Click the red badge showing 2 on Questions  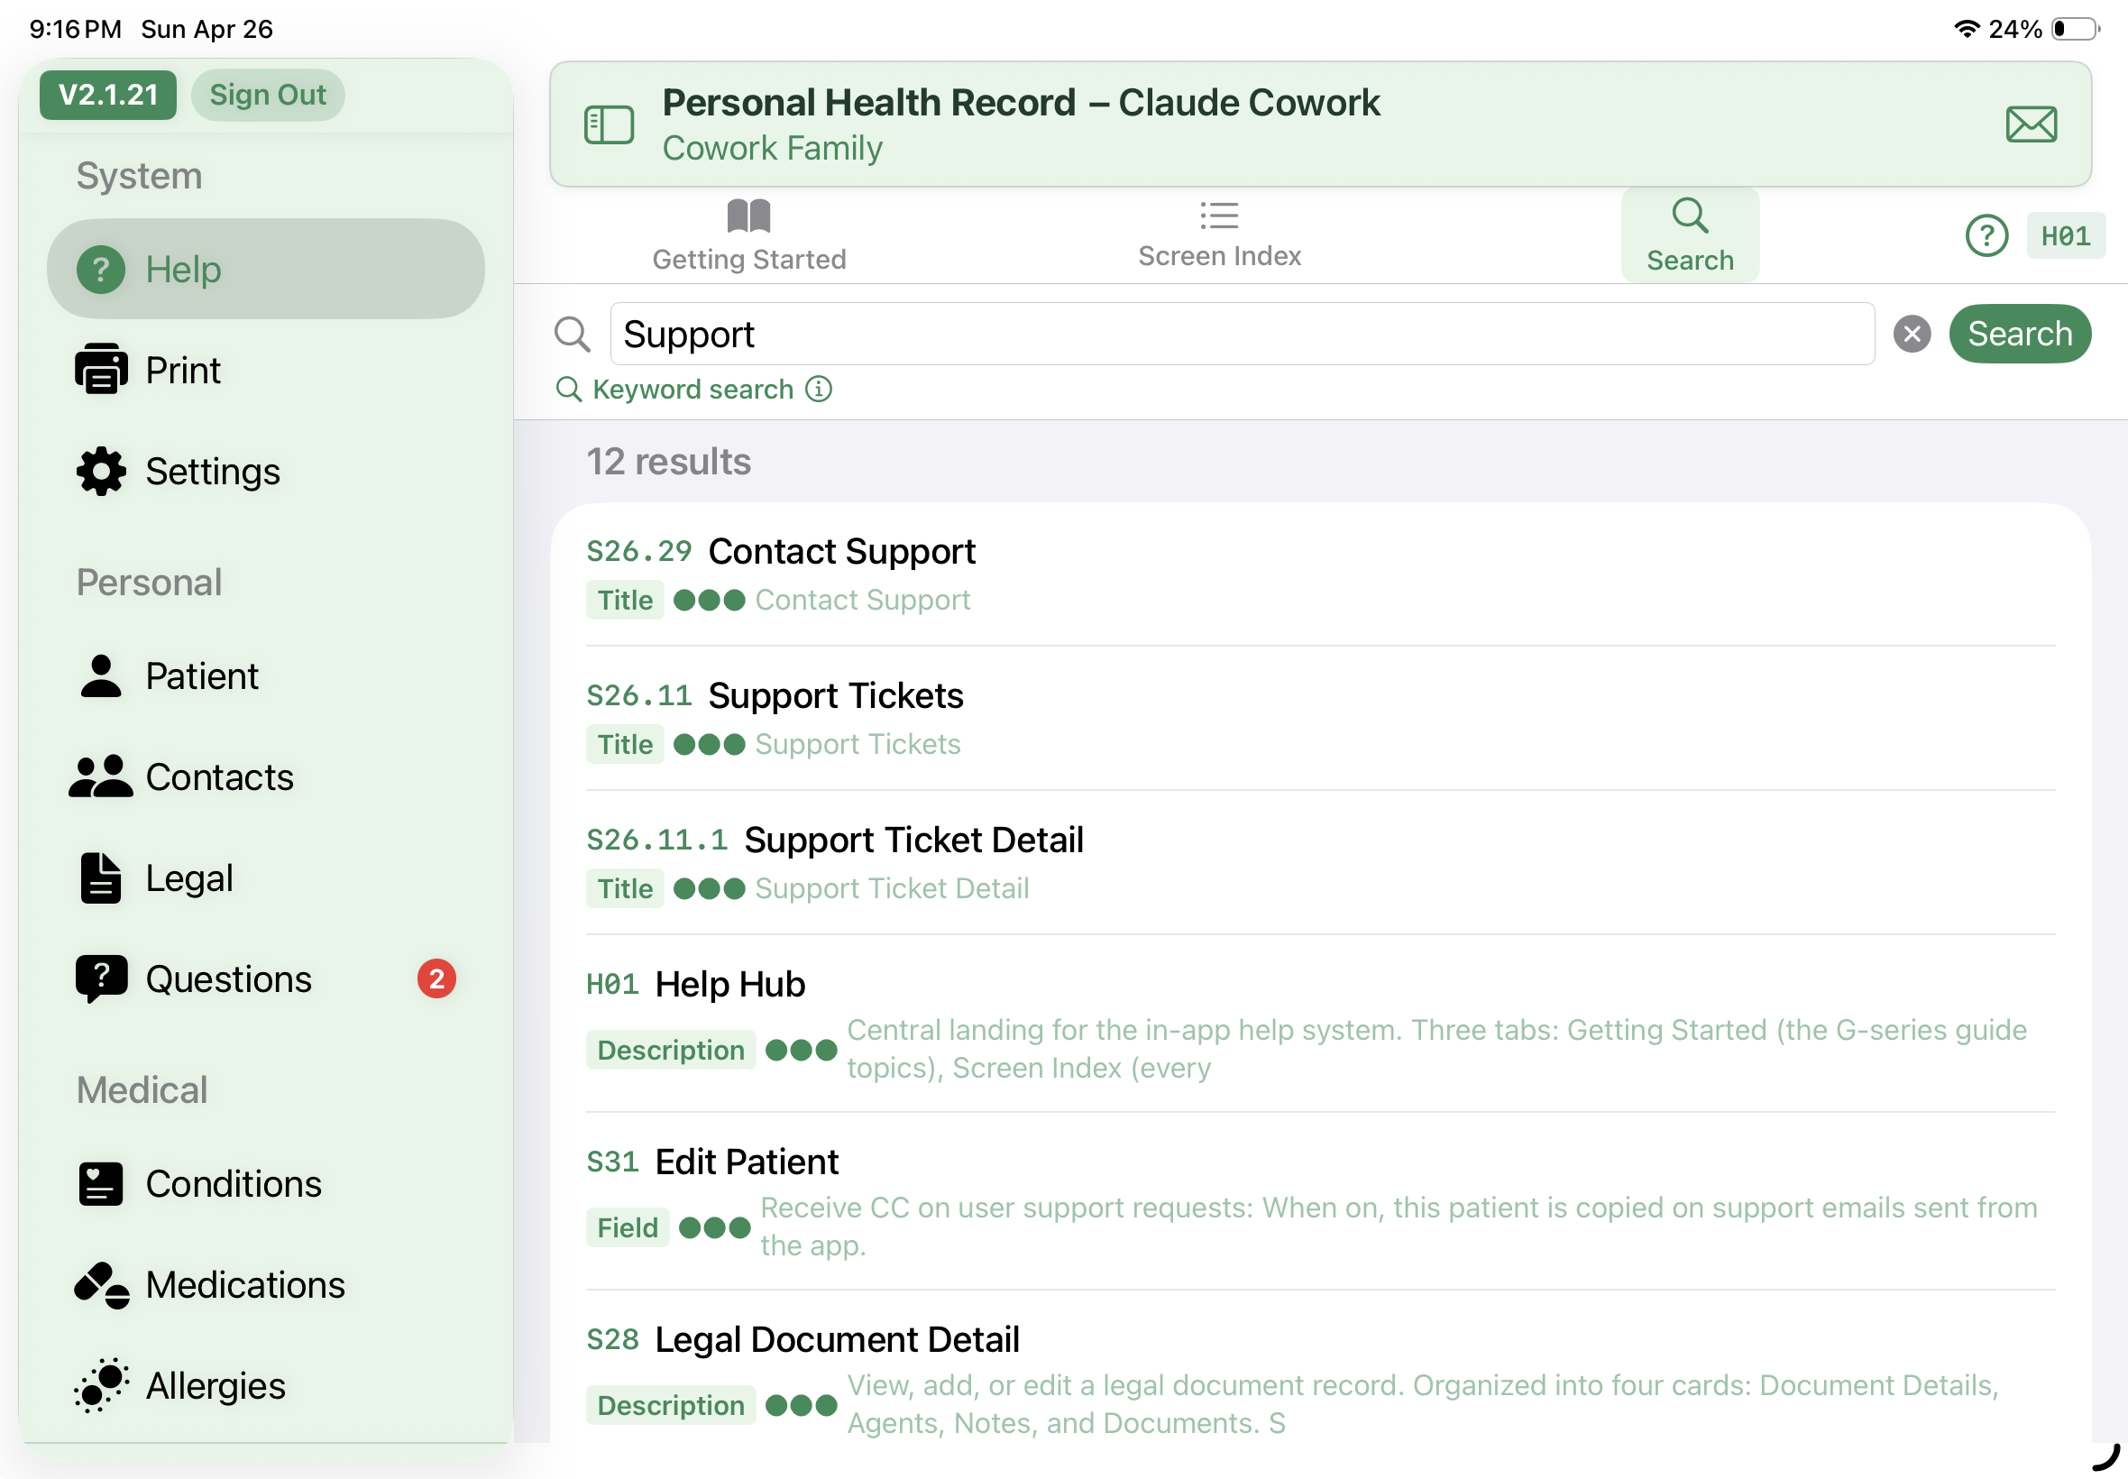[436, 978]
